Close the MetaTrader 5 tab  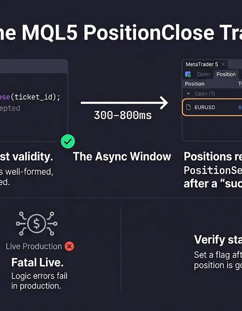click(223, 65)
